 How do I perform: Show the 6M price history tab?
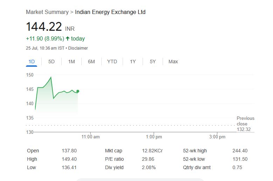point(91,61)
